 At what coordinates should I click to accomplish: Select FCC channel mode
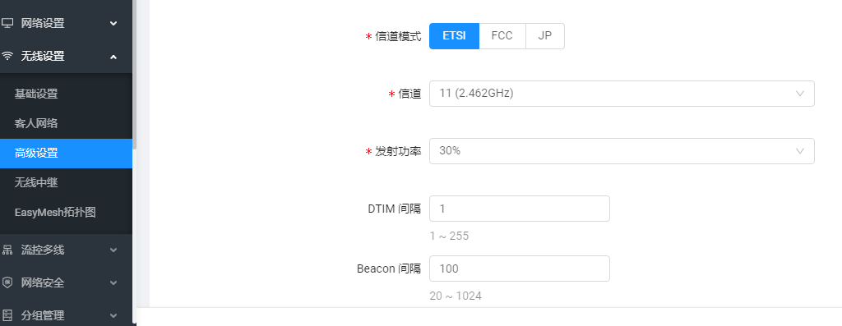tap(502, 36)
